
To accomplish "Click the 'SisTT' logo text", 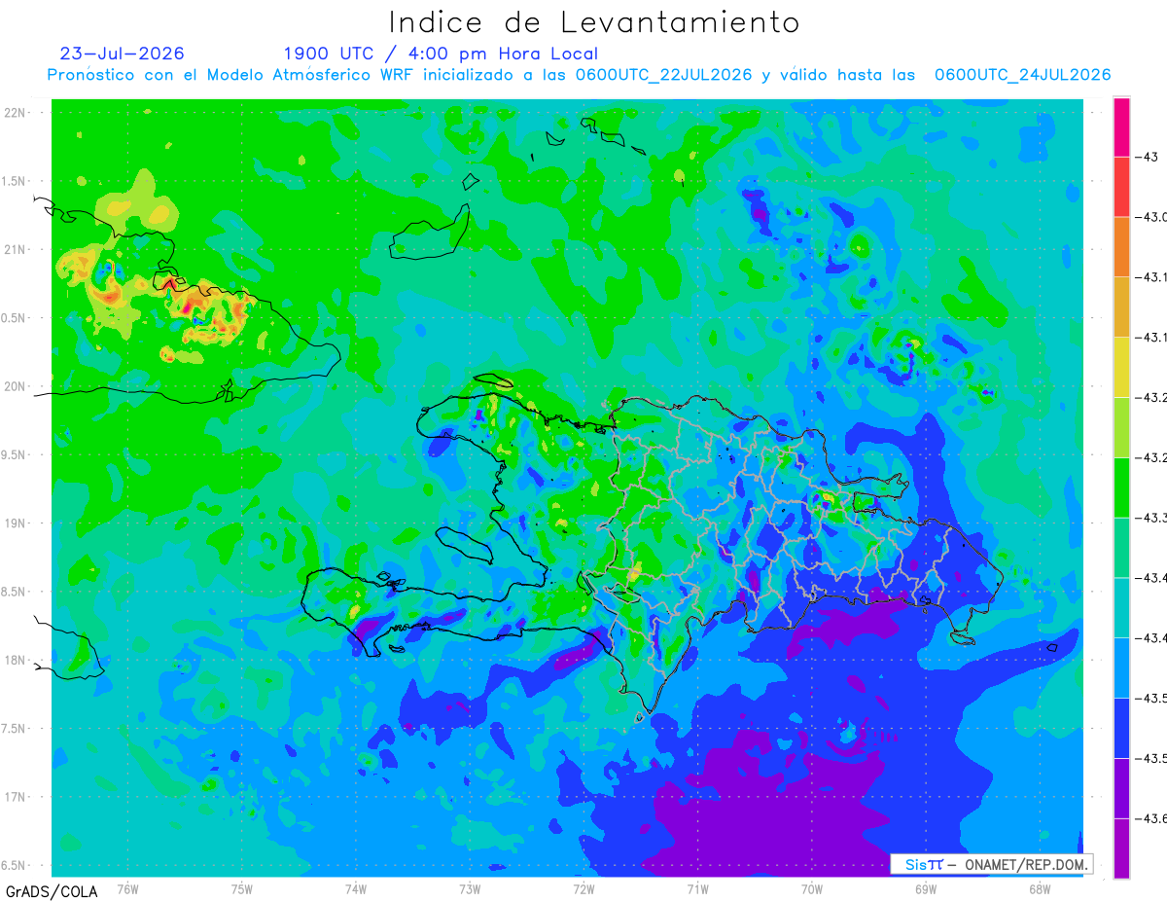I will pos(923,864).
